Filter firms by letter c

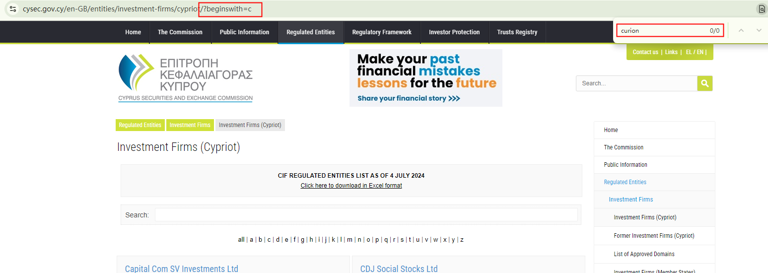pos(269,240)
